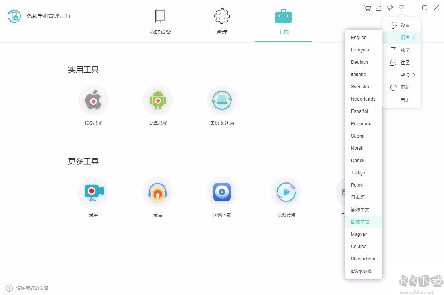This screenshot has width=444, height=295.
Task: Open the user account icon
Action: (379, 8)
